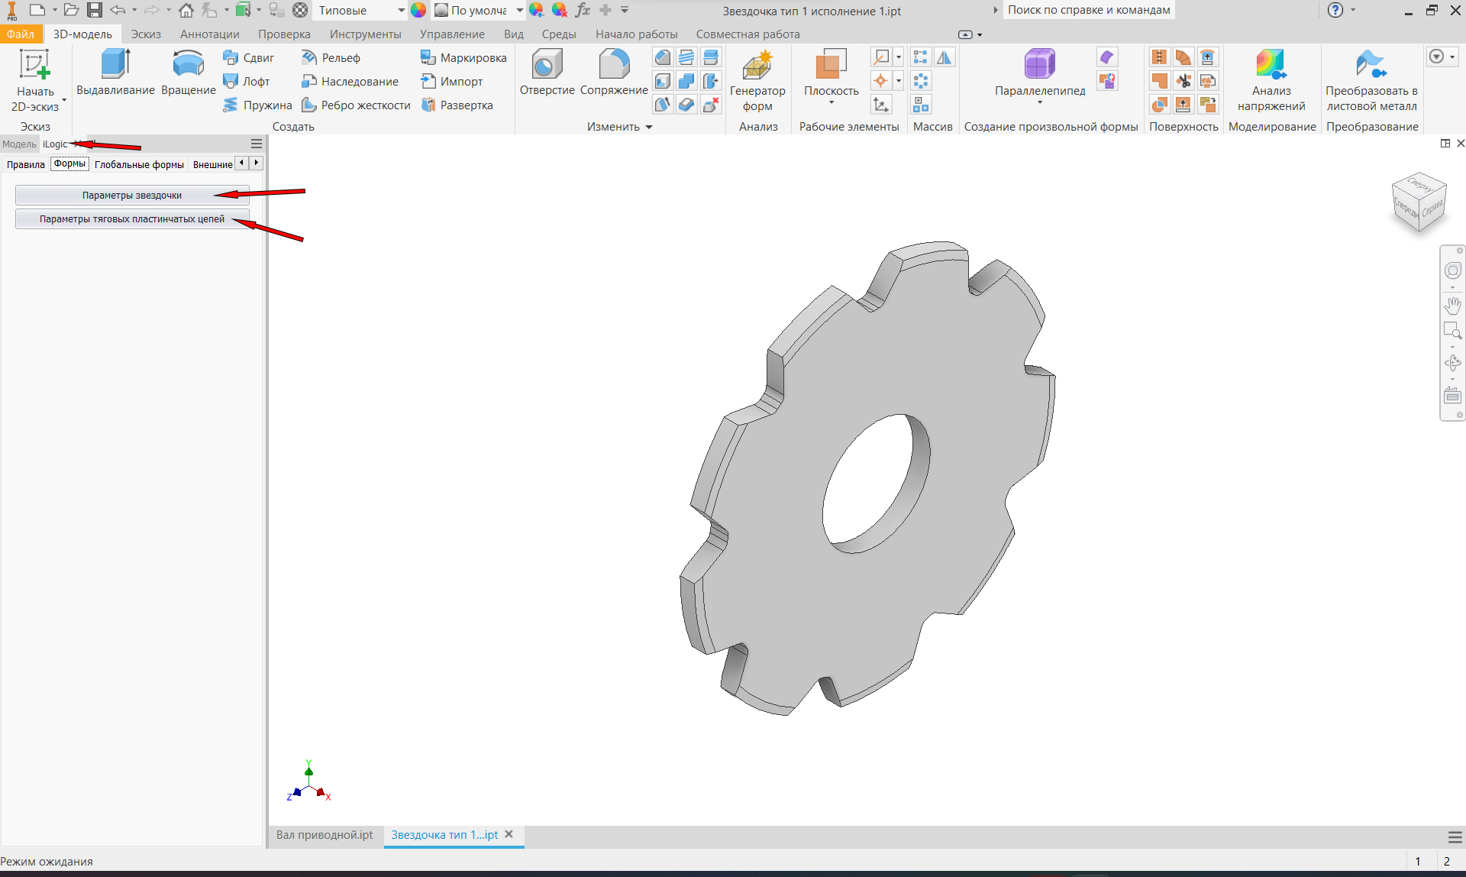Click the color wheel appearance swatch
The height and width of the screenshot is (877, 1466).
point(418,11)
